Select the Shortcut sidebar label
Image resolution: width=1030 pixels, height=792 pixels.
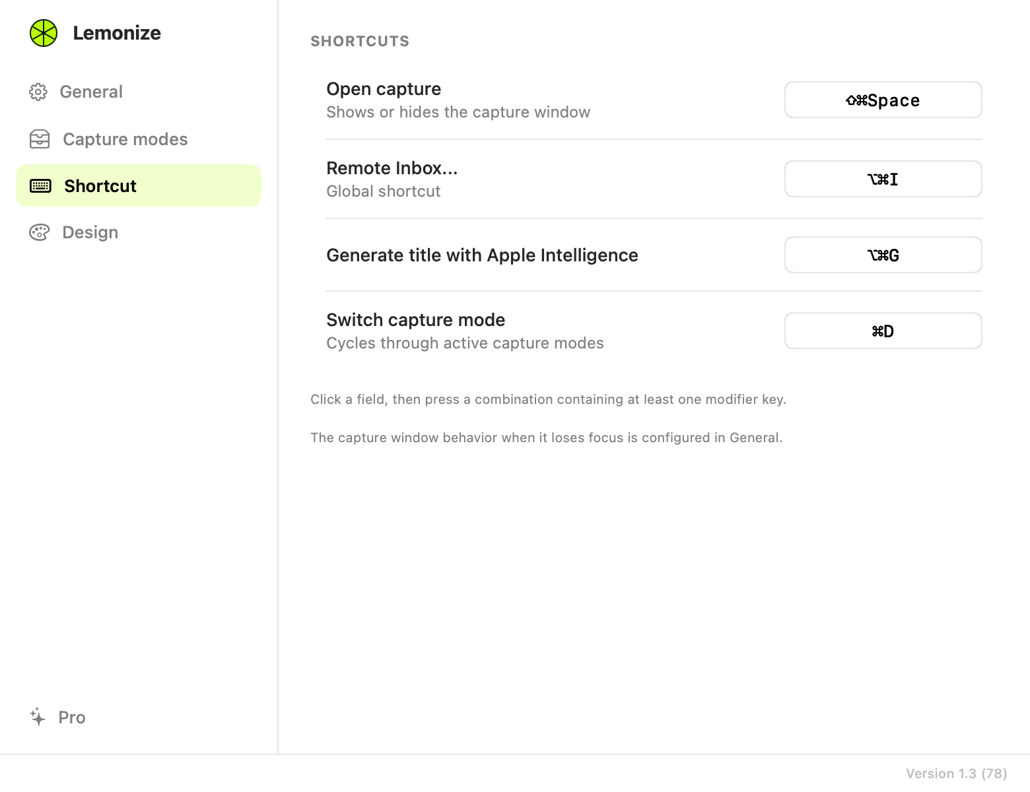(100, 186)
